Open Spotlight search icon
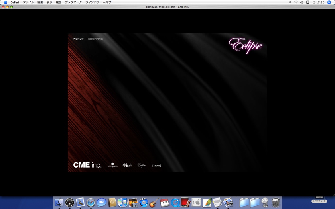The width and height of the screenshot is (335, 209). click(329, 2)
